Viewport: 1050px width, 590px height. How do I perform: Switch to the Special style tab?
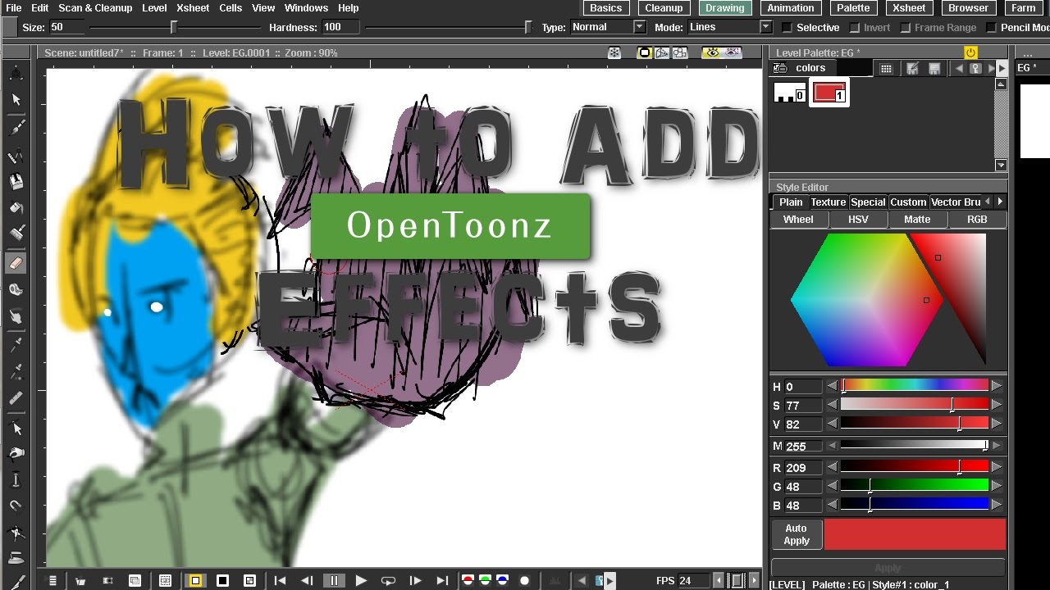868,202
